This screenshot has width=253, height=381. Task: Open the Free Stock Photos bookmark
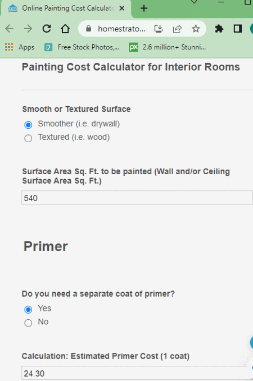(82, 47)
